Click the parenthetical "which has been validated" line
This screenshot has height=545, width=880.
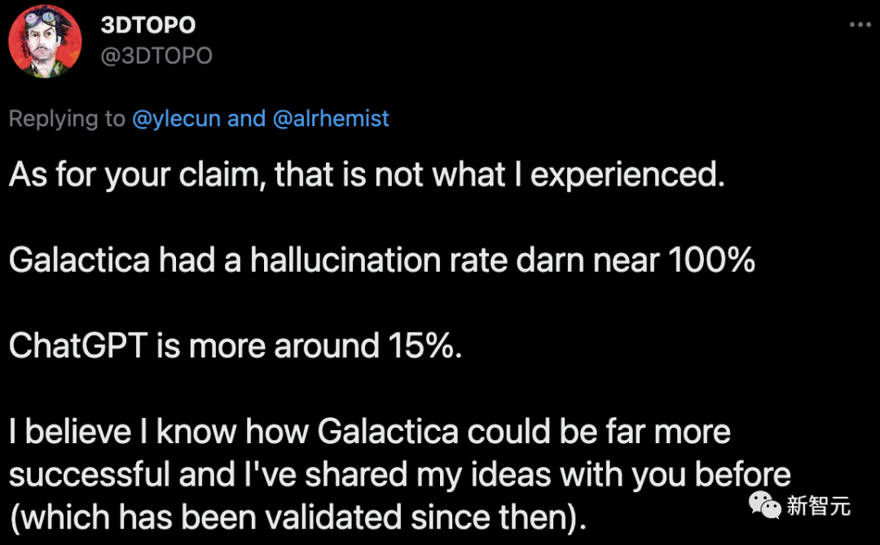[x=297, y=516]
